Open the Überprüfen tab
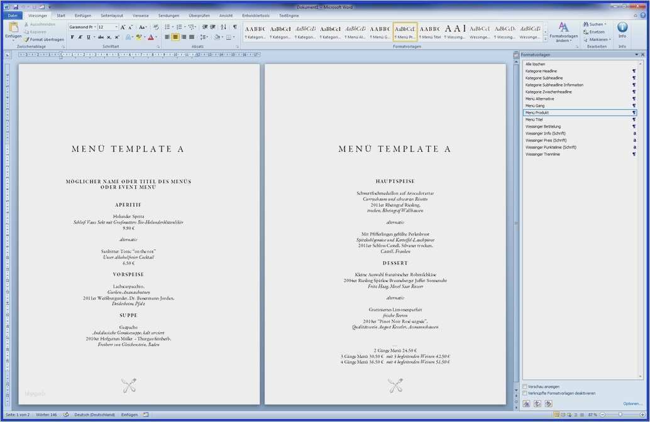This screenshot has height=422, width=650. (x=199, y=16)
